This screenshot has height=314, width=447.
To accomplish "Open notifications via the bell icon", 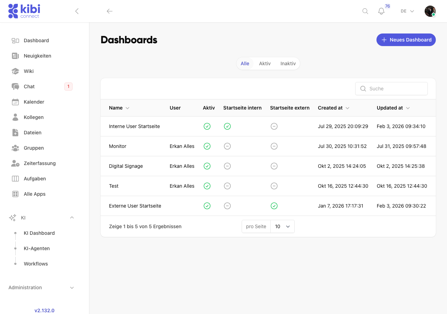I will (381, 11).
